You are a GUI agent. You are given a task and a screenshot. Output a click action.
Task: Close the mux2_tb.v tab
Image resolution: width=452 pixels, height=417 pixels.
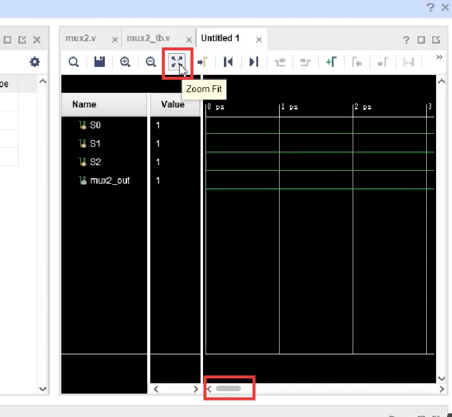[189, 39]
